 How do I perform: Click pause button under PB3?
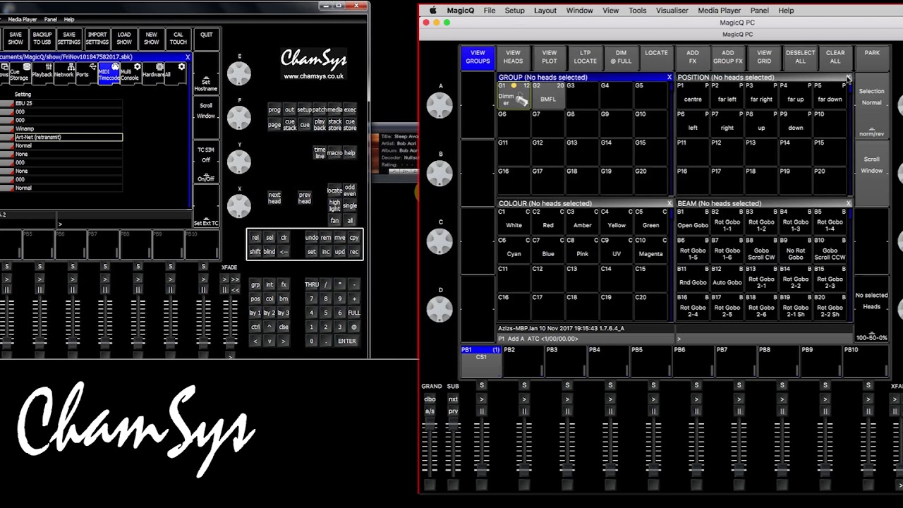(567, 411)
